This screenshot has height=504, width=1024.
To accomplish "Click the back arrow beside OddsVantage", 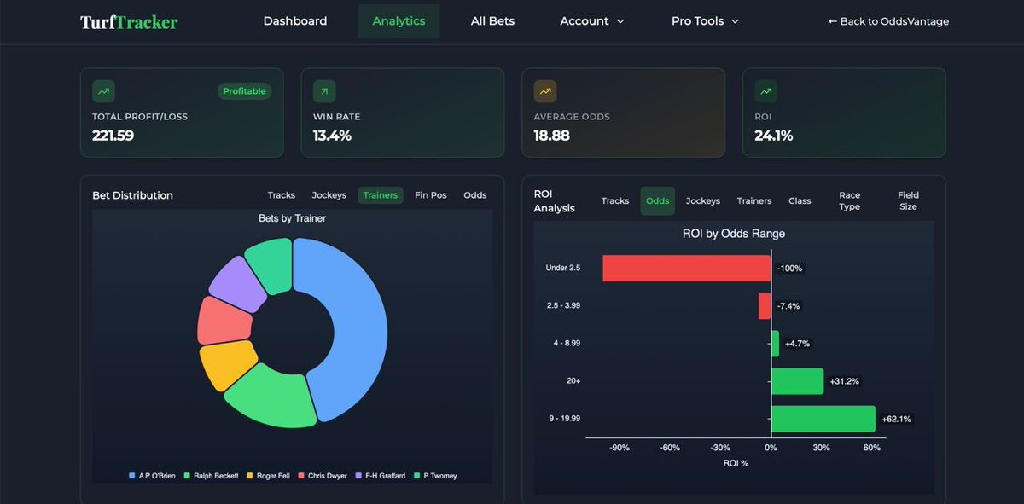I will click(x=834, y=21).
